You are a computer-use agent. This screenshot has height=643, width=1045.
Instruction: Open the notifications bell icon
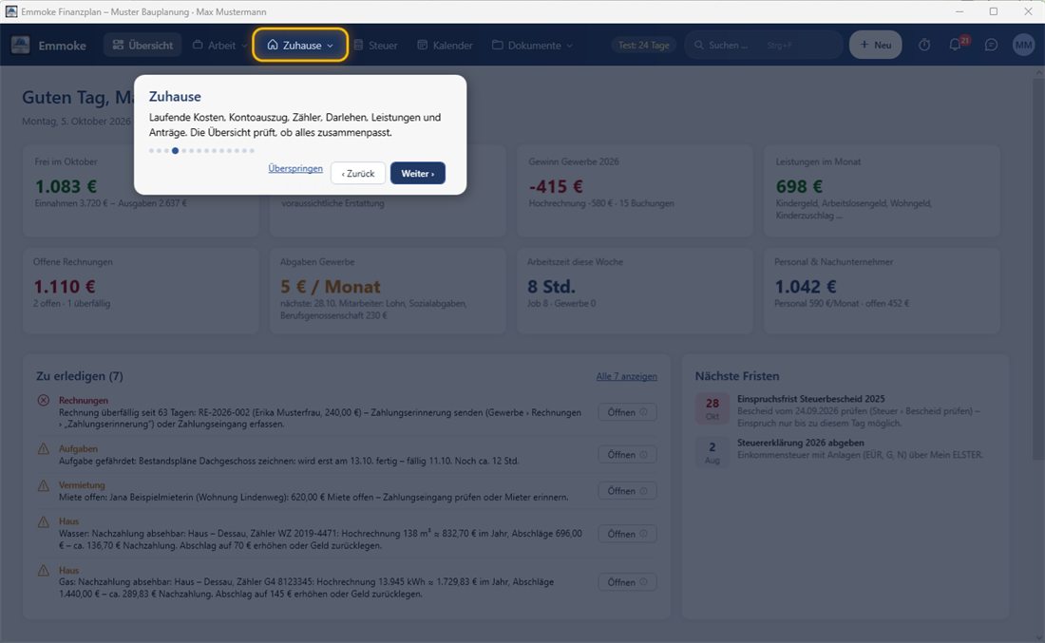pyautogui.click(x=955, y=45)
